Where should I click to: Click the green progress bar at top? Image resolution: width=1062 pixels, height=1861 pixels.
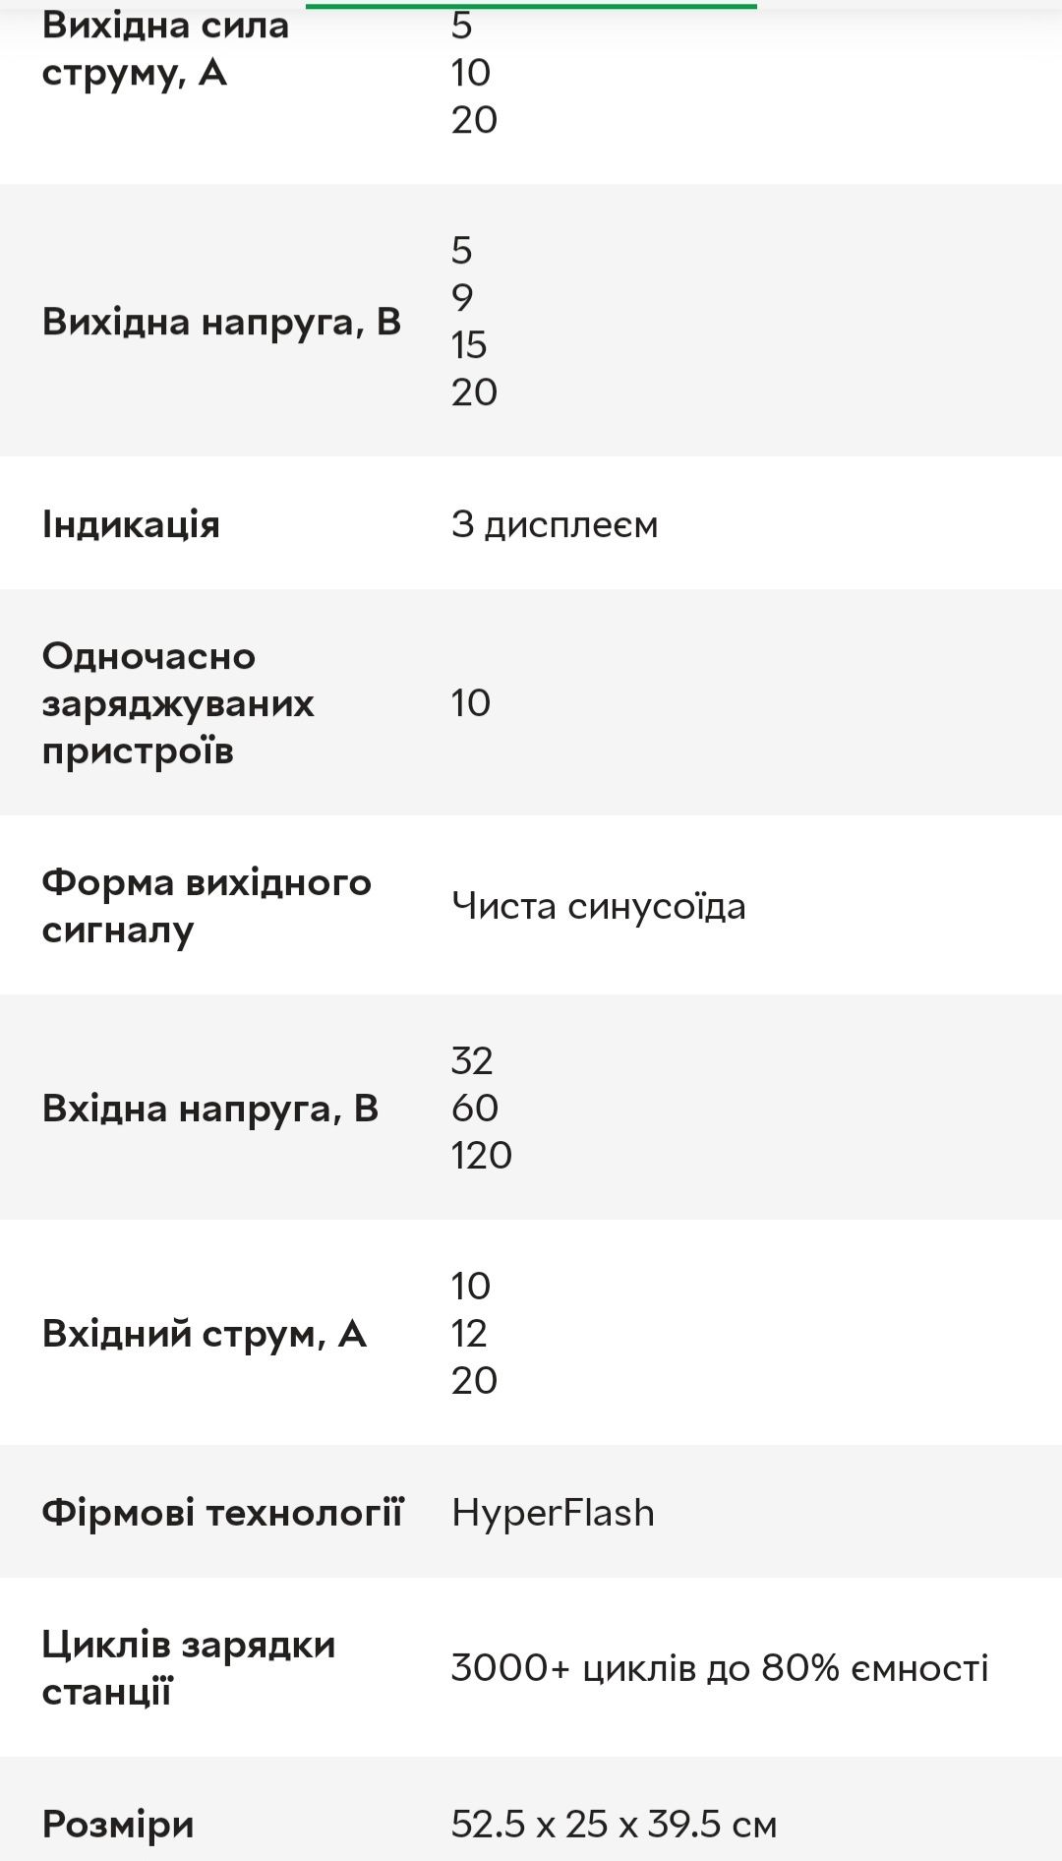[x=531, y=6]
